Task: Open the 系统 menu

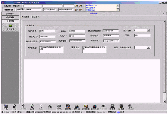Action: 7,6
